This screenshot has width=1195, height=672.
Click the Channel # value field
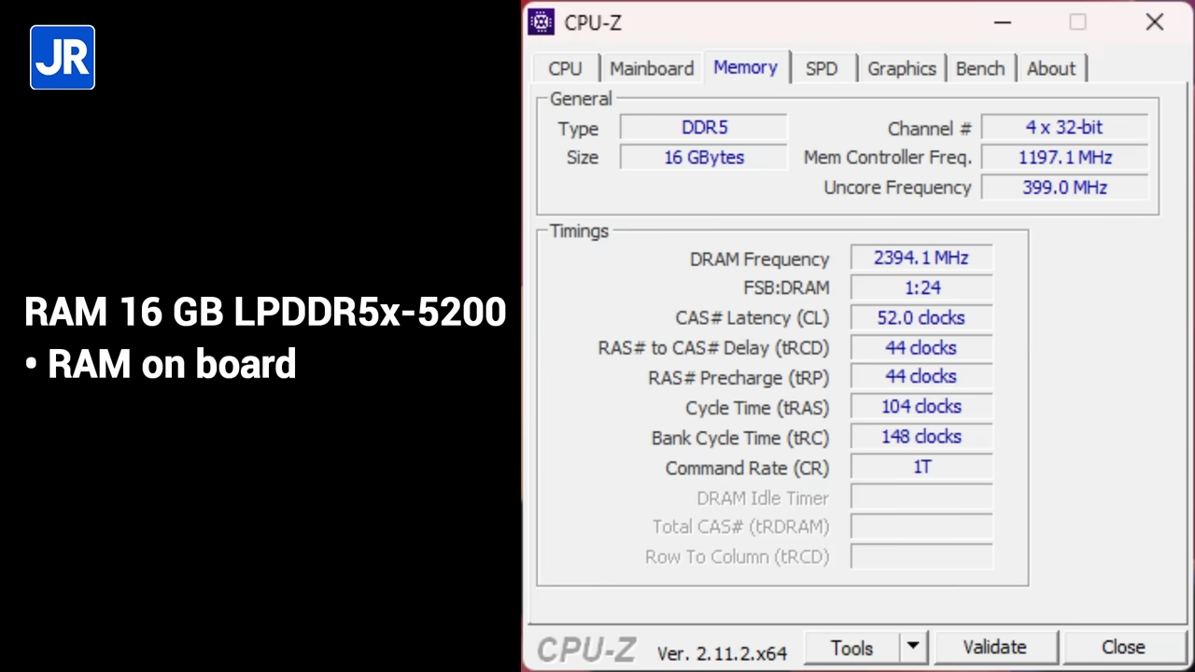pos(1063,128)
